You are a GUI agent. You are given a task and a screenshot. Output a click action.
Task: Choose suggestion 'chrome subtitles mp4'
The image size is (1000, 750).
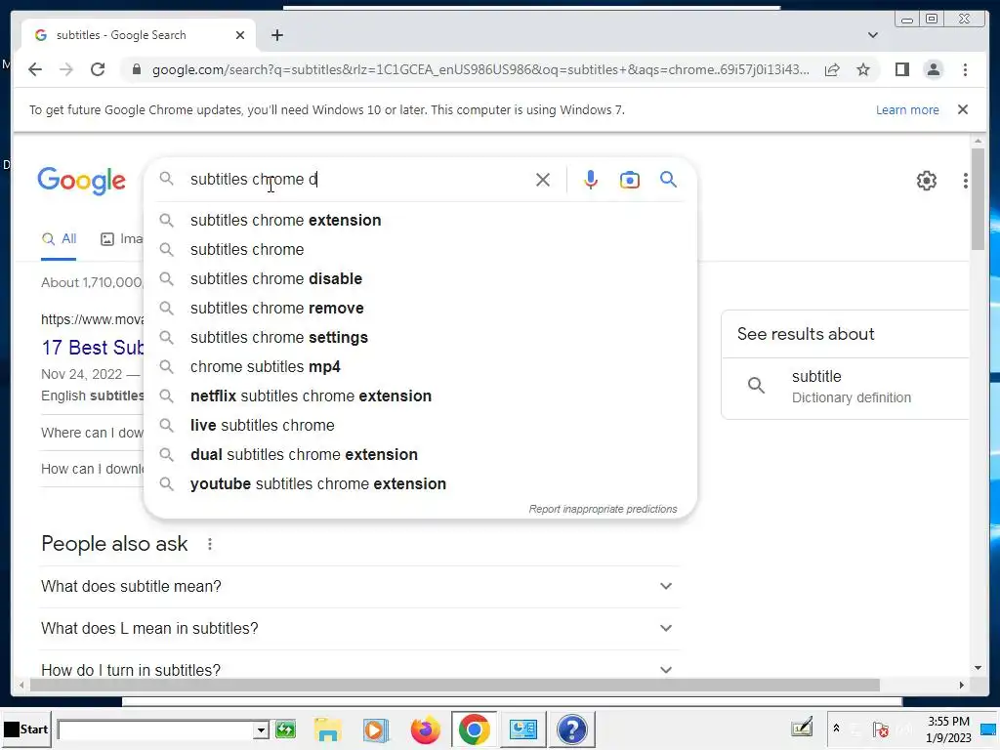(x=421, y=367)
